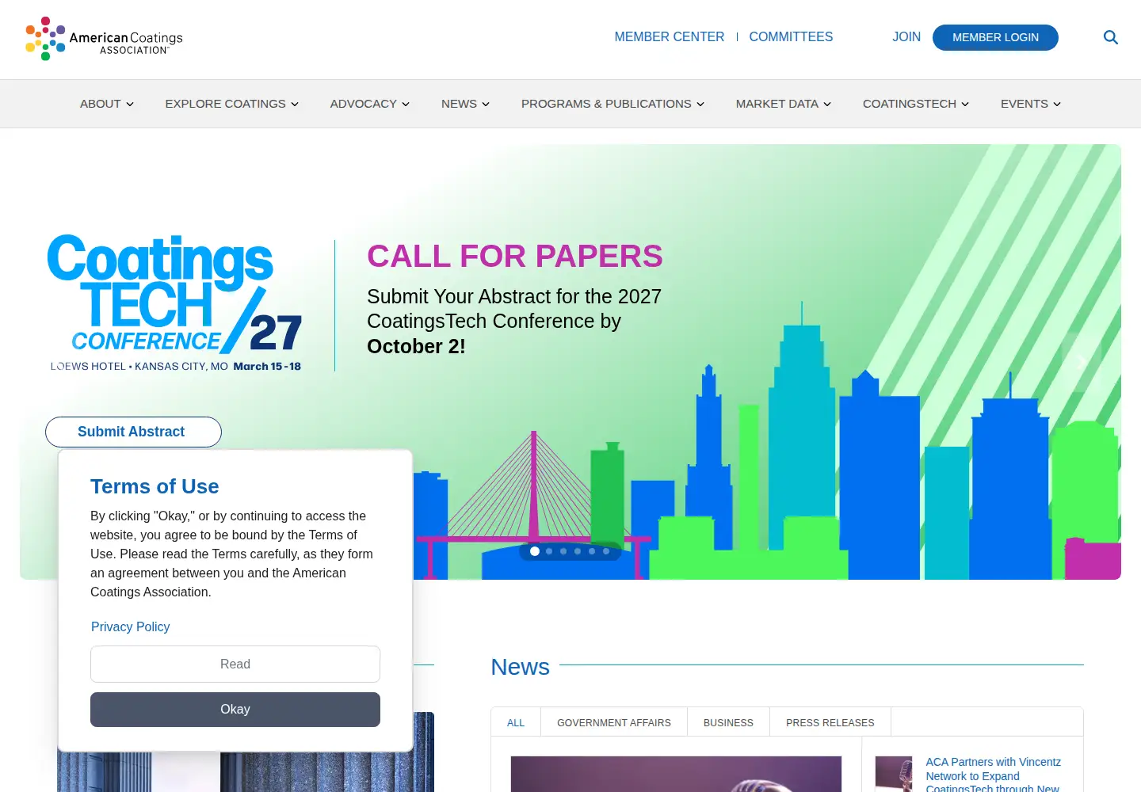The width and height of the screenshot is (1141, 792).
Task: Select the second carousel dot indicator
Action: (x=549, y=551)
